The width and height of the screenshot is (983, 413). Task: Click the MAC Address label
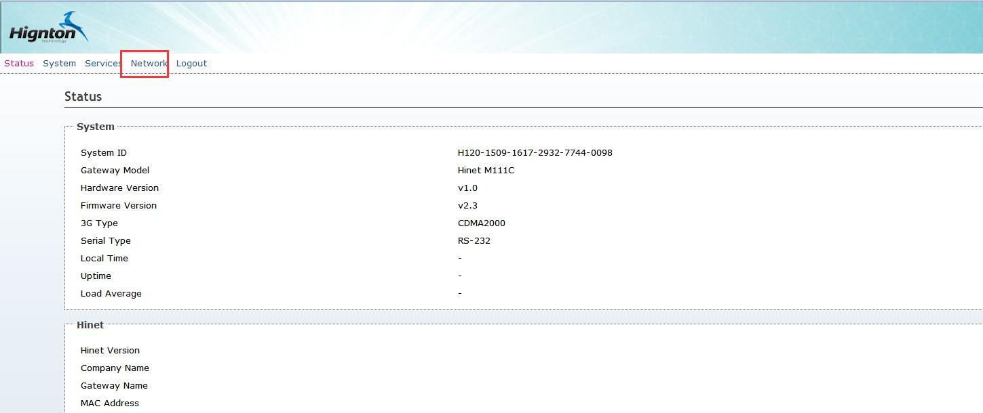[x=109, y=404]
